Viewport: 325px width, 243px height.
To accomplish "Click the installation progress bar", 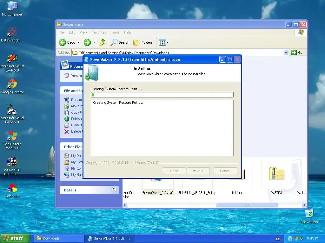I will coord(162,95).
